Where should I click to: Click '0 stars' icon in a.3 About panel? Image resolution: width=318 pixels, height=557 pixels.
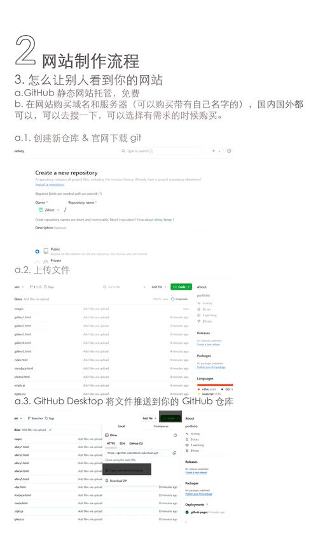[x=187, y=439]
